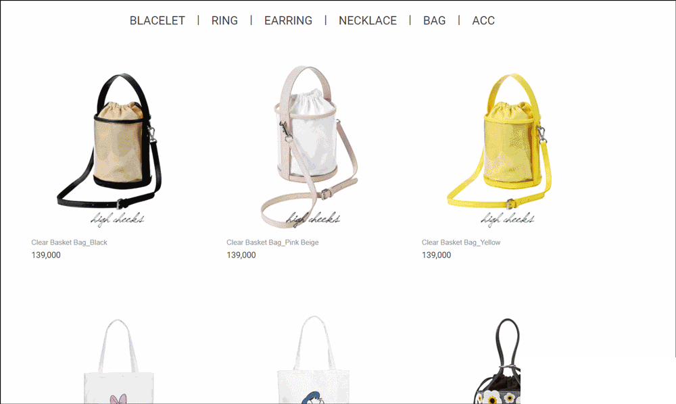Go to the EARRING category
676x404 pixels.
(x=288, y=20)
